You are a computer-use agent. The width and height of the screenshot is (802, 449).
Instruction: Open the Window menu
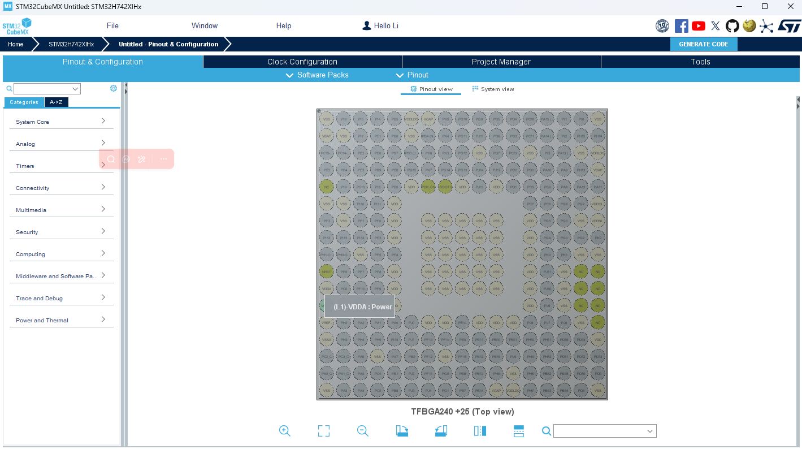tap(205, 26)
